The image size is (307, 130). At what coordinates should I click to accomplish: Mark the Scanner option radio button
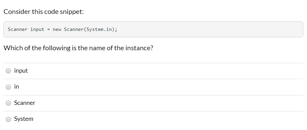coord(8,103)
